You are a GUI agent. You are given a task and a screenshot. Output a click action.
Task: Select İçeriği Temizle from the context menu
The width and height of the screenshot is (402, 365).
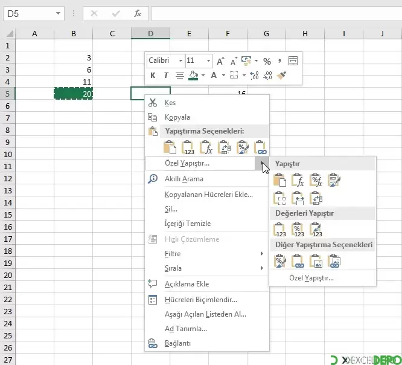[207, 224]
